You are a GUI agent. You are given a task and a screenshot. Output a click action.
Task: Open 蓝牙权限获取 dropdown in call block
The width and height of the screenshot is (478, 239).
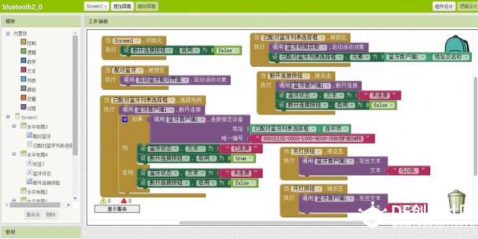[306, 47]
